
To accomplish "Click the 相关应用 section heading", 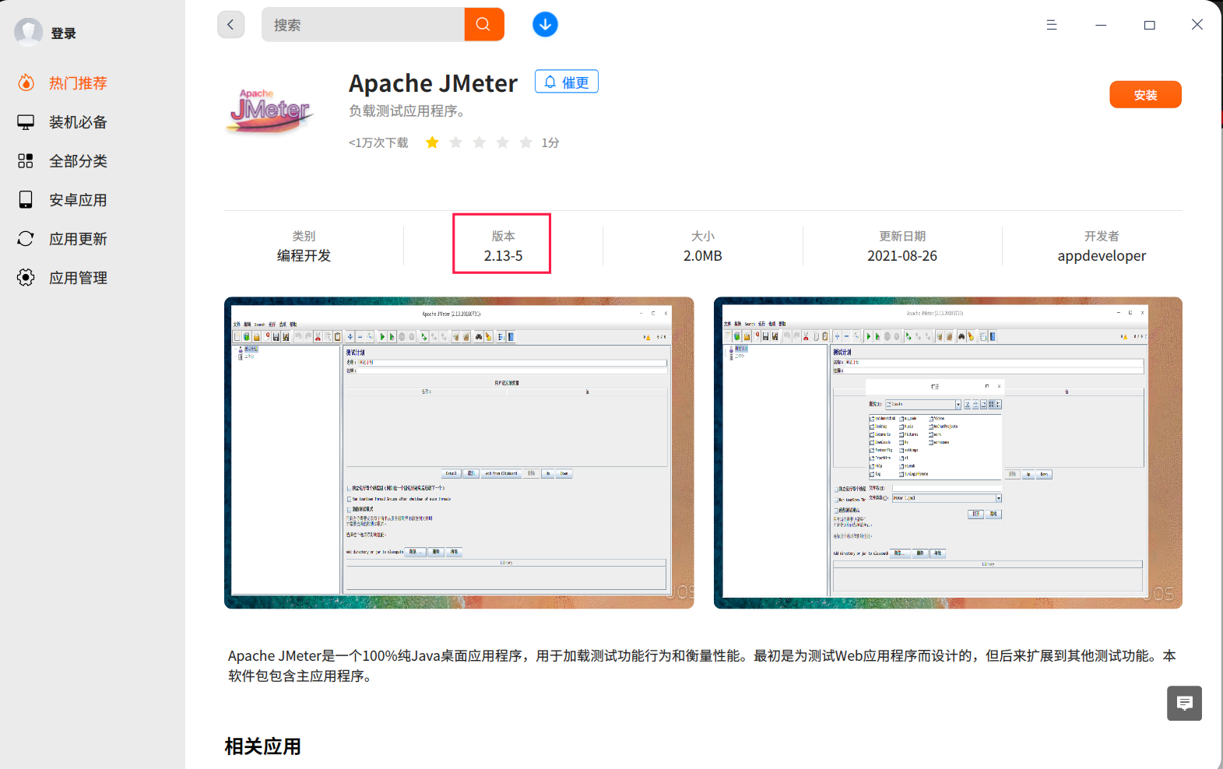I will 263,746.
